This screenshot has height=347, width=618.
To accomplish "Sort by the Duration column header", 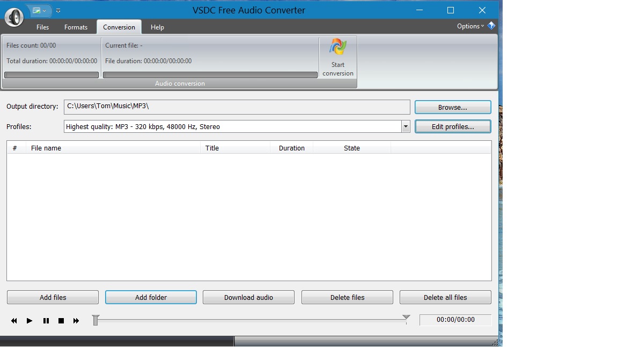I will click(x=292, y=148).
